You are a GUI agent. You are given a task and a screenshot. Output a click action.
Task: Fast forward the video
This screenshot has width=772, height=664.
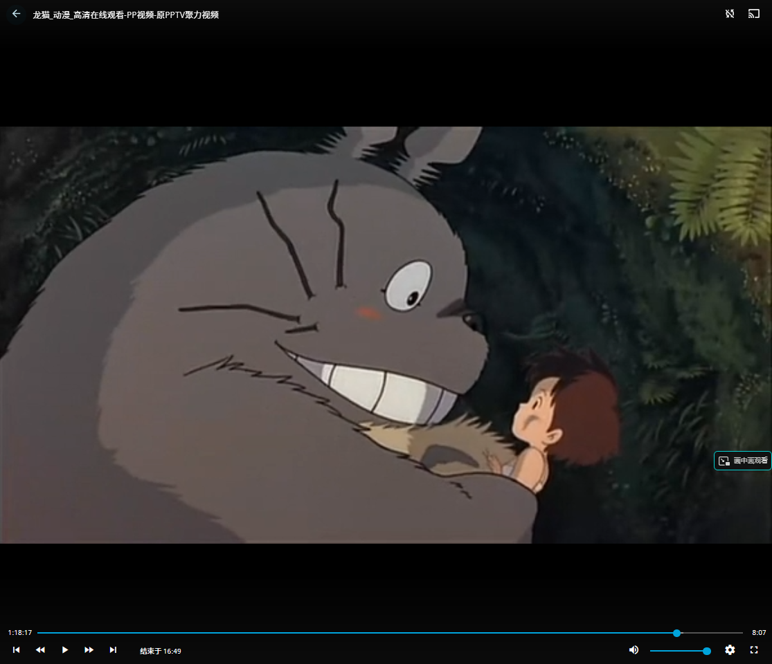click(x=89, y=649)
